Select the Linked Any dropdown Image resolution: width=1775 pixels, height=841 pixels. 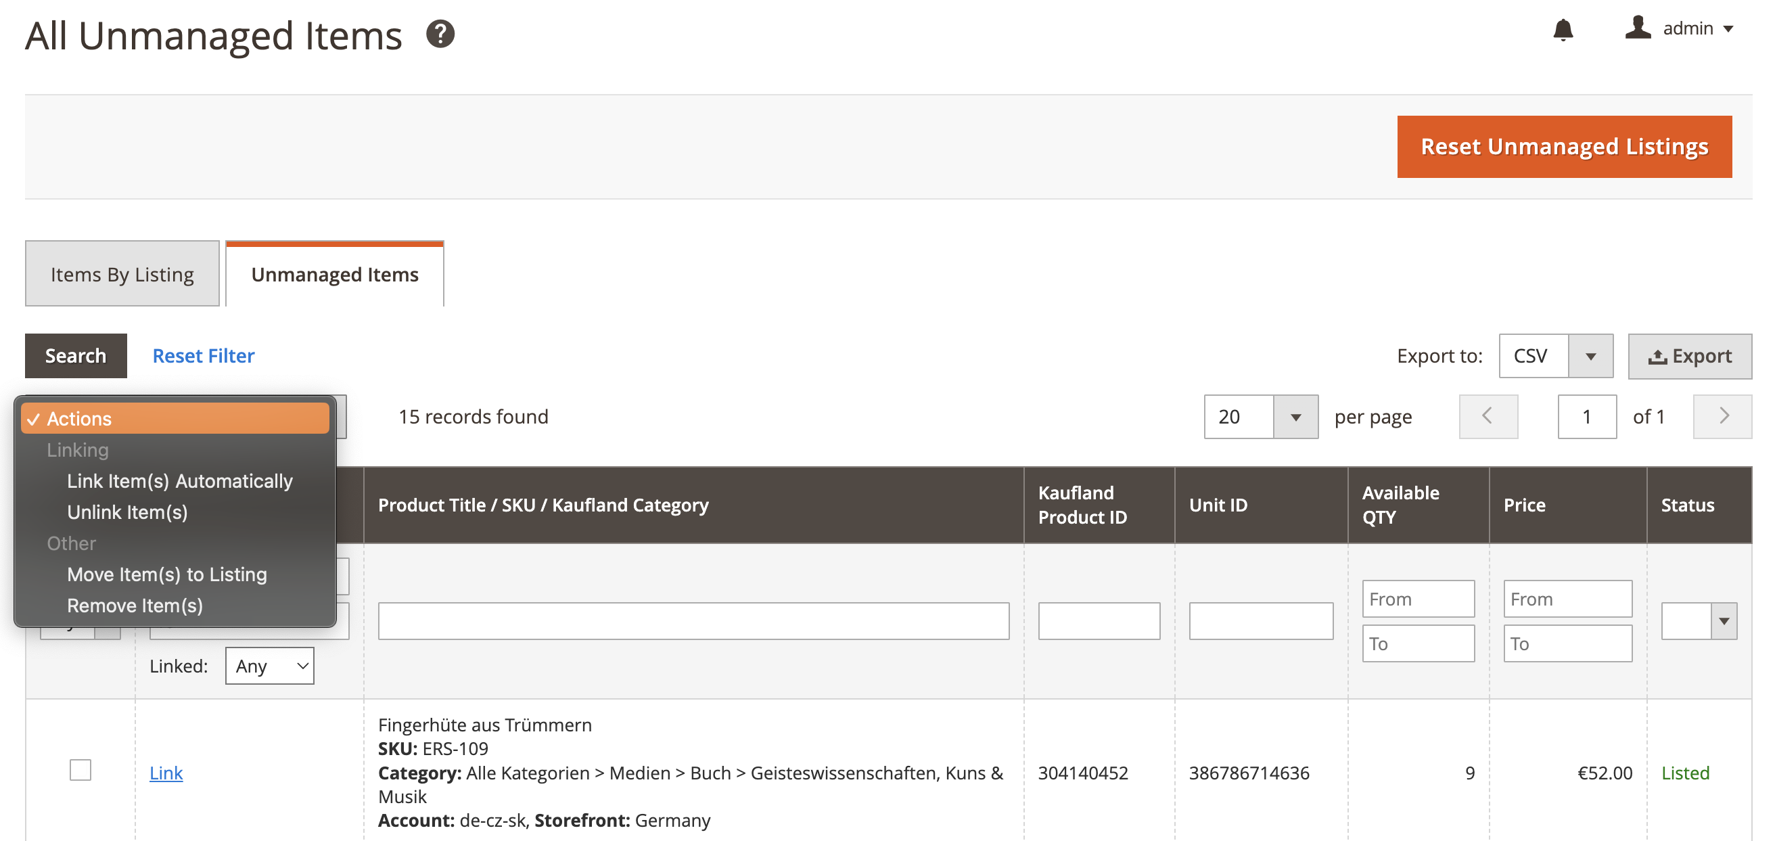tap(269, 666)
